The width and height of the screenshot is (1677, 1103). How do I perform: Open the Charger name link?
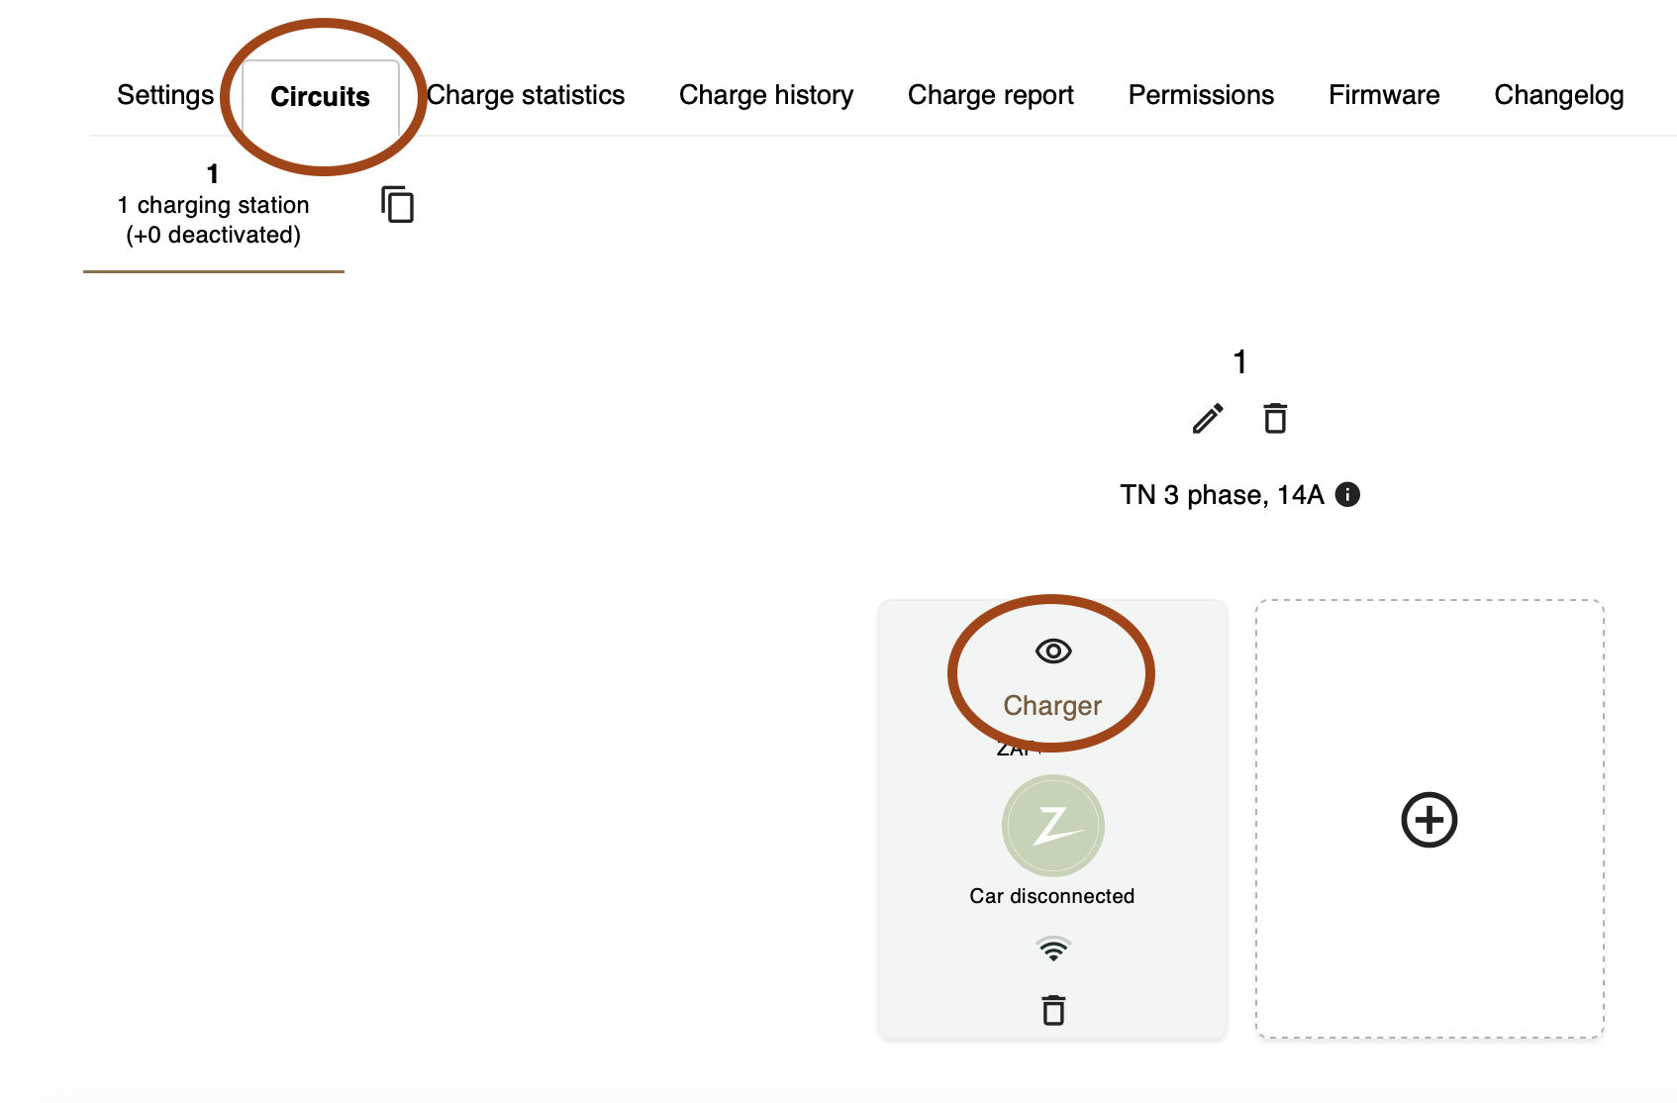[x=1052, y=705]
